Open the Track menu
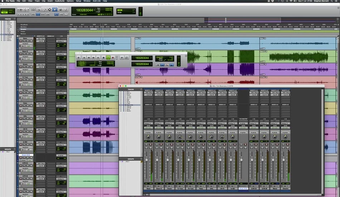 pyautogui.click(x=37, y=1)
